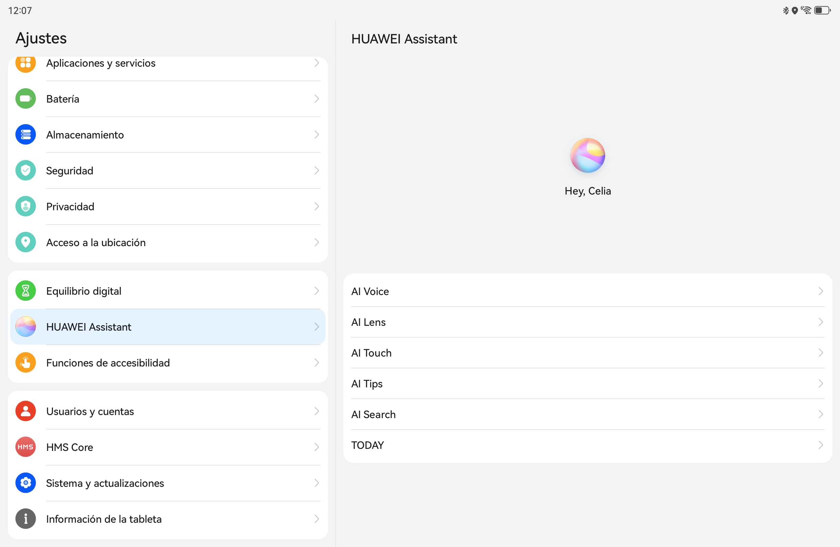Click the blue Almacenamiento storage icon
Screen dimensions: 840x547
25,134
